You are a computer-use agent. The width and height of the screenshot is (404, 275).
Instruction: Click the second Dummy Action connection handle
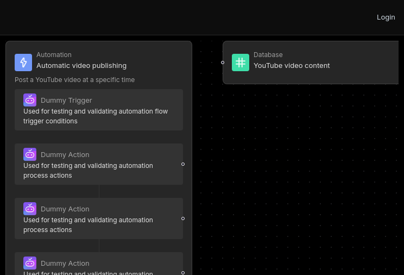(x=183, y=218)
